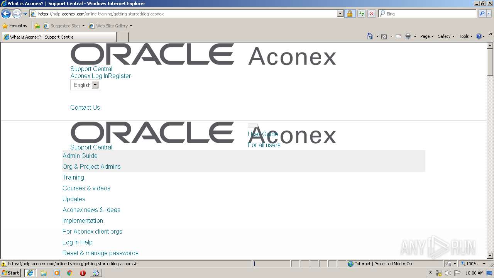The width and height of the screenshot is (494, 278).
Task: Click the browser Back arrow button
Action: [6, 14]
